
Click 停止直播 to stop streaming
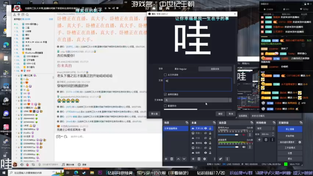[290, 129]
